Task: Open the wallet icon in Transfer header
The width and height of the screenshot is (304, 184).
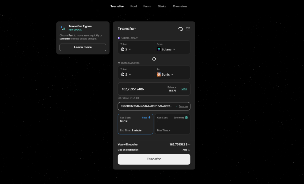Action: coord(180,29)
